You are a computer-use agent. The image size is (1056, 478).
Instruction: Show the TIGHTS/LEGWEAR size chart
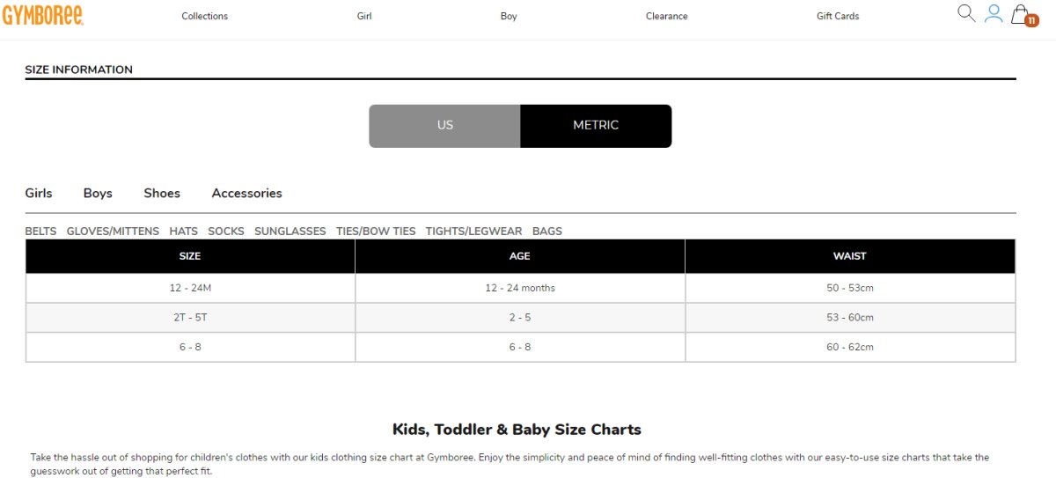tap(473, 232)
